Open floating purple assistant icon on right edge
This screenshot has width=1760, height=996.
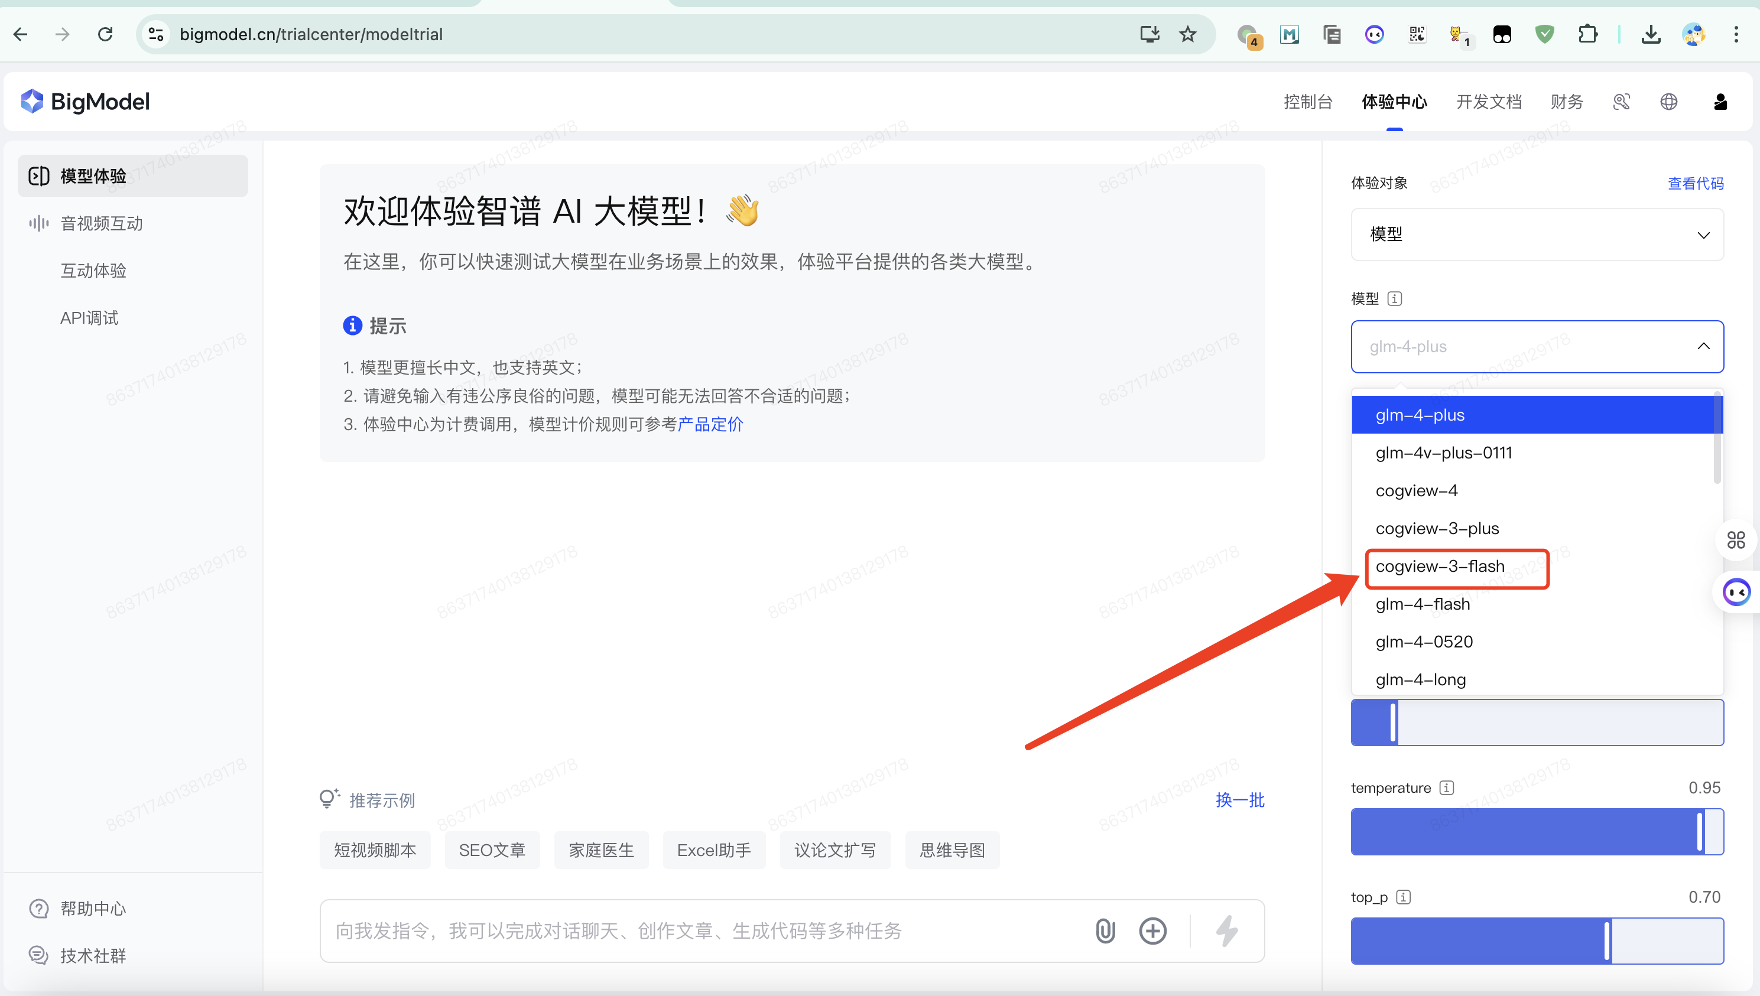[1738, 592]
